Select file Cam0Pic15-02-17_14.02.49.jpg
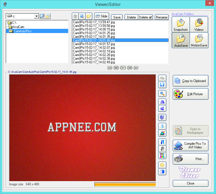Screen dimensions: 216x194 pyautogui.click(x=120, y=62)
